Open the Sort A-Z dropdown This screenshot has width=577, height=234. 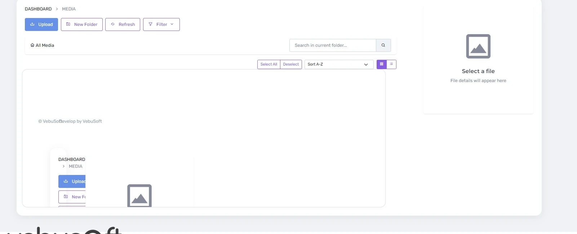pos(338,64)
